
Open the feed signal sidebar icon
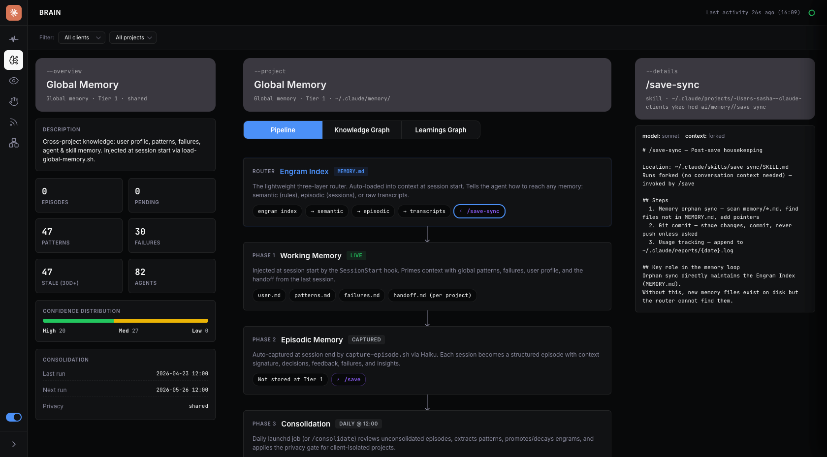tap(14, 122)
